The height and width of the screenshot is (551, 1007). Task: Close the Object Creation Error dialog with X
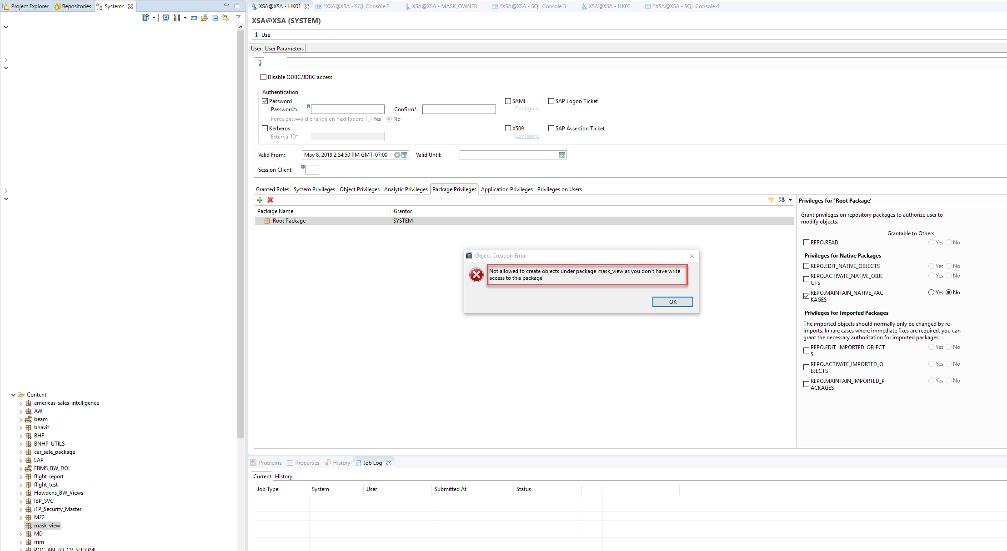pos(692,256)
